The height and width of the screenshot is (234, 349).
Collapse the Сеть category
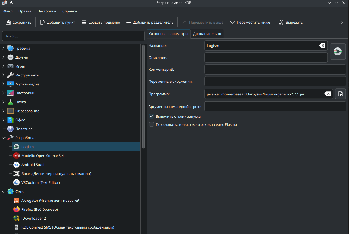[4, 191]
